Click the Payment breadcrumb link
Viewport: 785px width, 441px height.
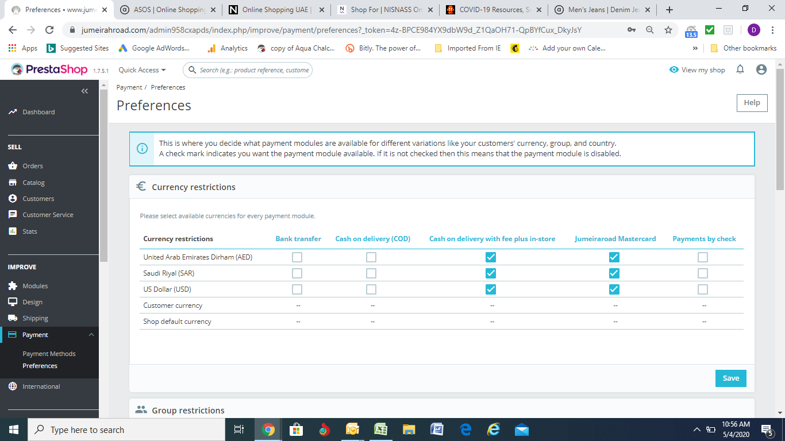[x=129, y=87]
